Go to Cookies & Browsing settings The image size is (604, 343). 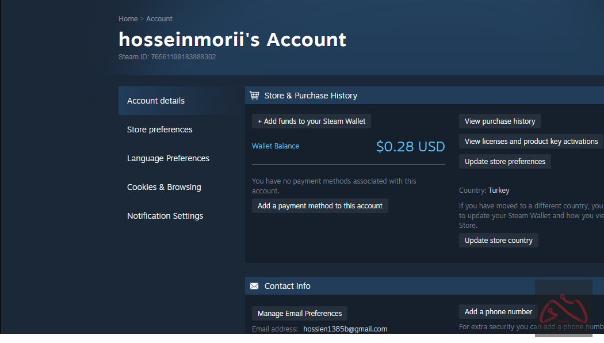pos(164,187)
